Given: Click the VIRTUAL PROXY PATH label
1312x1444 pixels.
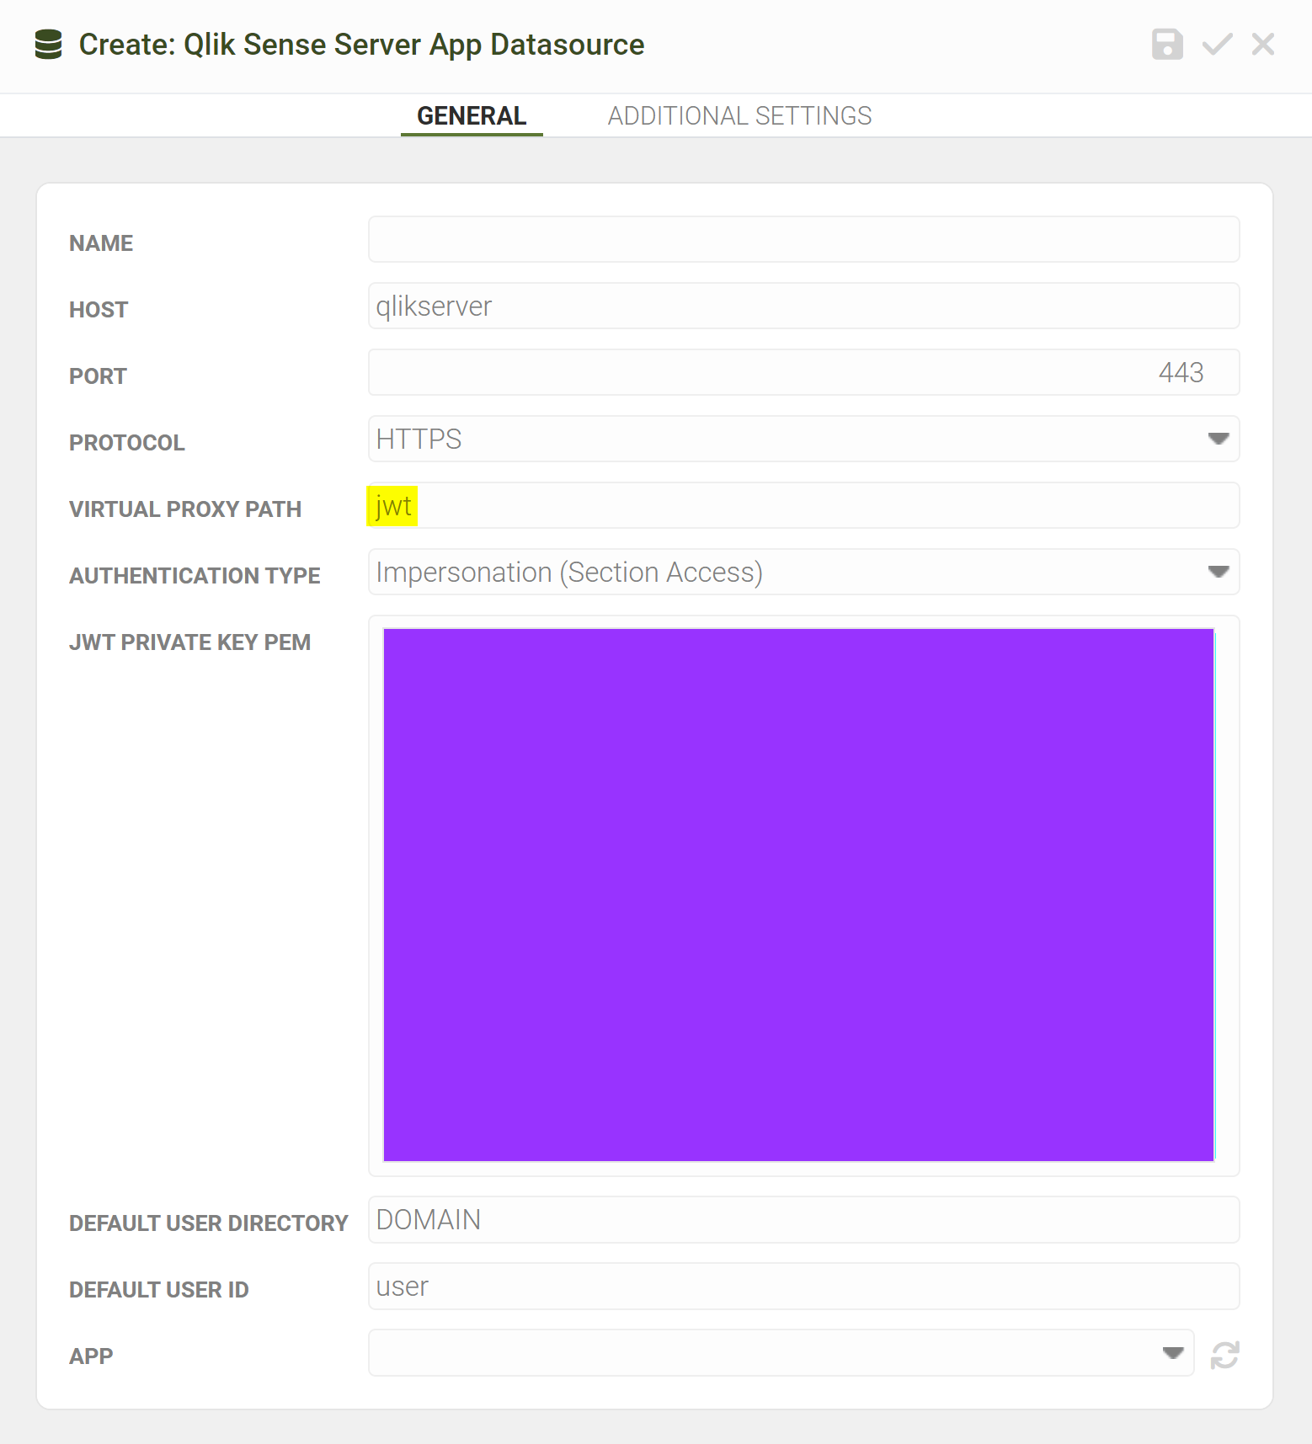Looking at the screenshot, I should 185,509.
